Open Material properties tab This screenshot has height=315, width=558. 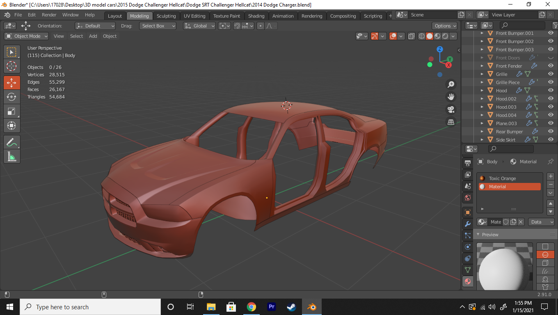coord(467,281)
